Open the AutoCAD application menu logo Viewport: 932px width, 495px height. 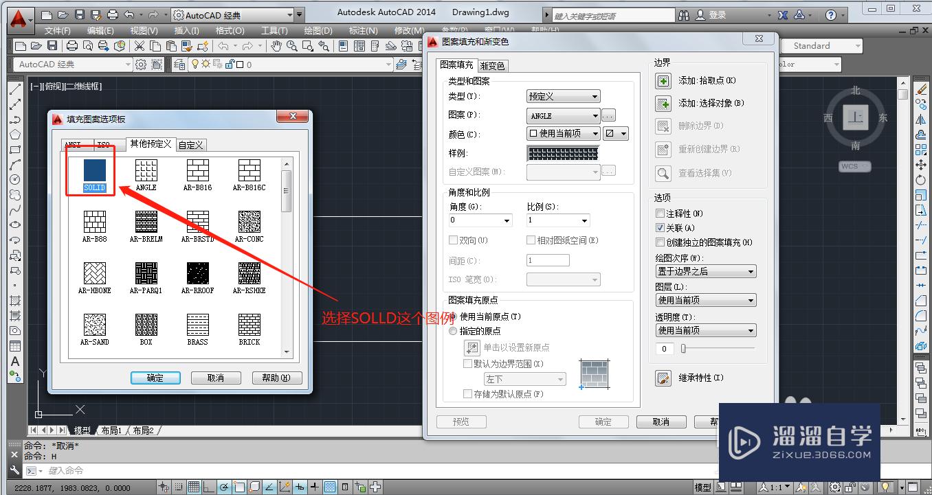(20, 19)
